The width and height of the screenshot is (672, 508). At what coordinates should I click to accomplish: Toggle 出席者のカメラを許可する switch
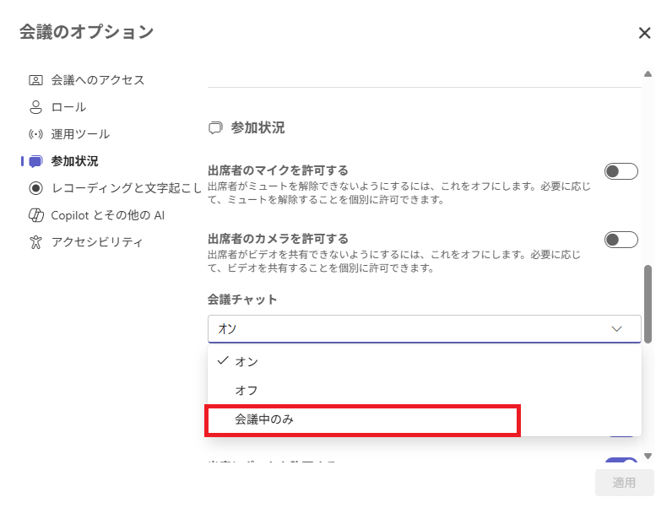tap(621, 240)
